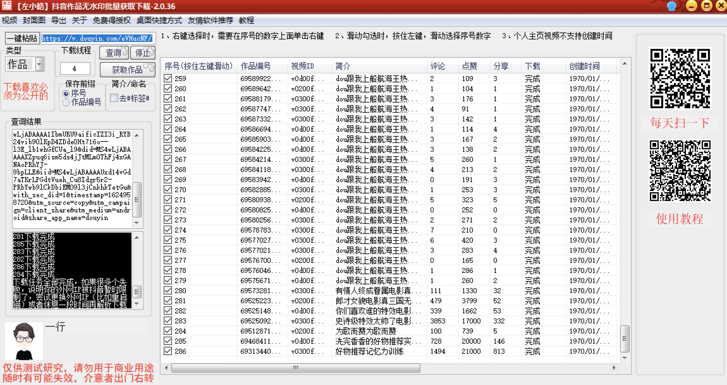Minimize the window with the yellow dash button
Image resolution: width=727 pixels, height=385 pixels.
point(691,6)
